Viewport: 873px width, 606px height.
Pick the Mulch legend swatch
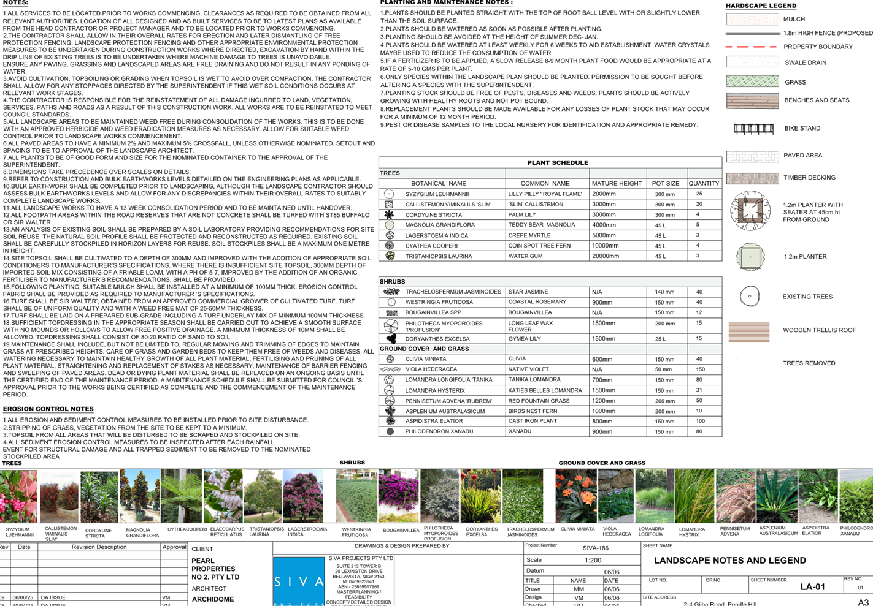752,20
